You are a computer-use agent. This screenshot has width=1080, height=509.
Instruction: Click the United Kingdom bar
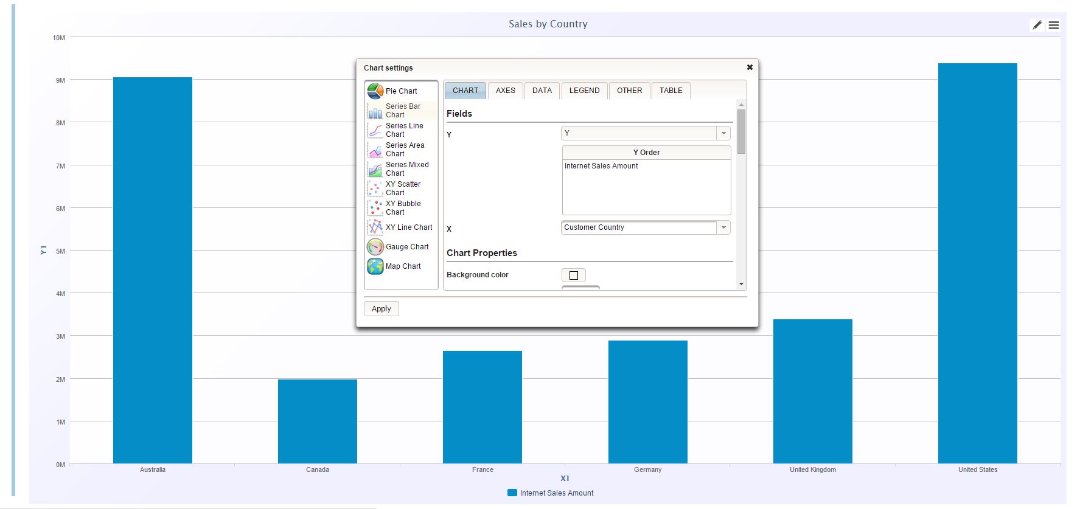click(x=813, y=391)
